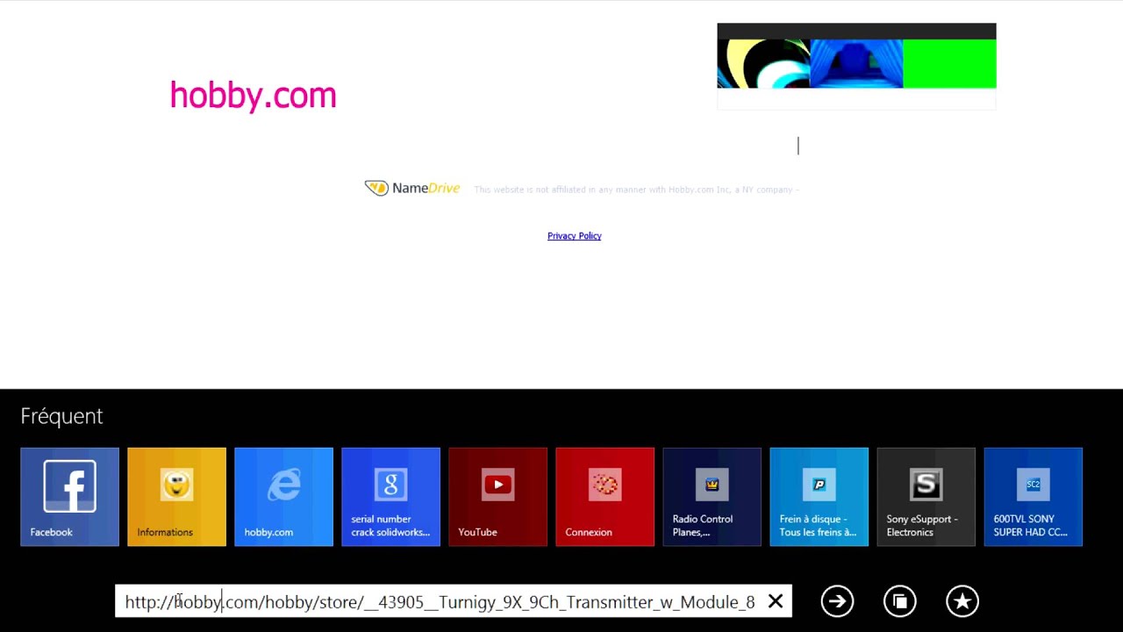The height and width of the screenshot is (632, 1123).
Task: Click the Go arrow button
Action: pyautogui.click(x=837, y=601)
